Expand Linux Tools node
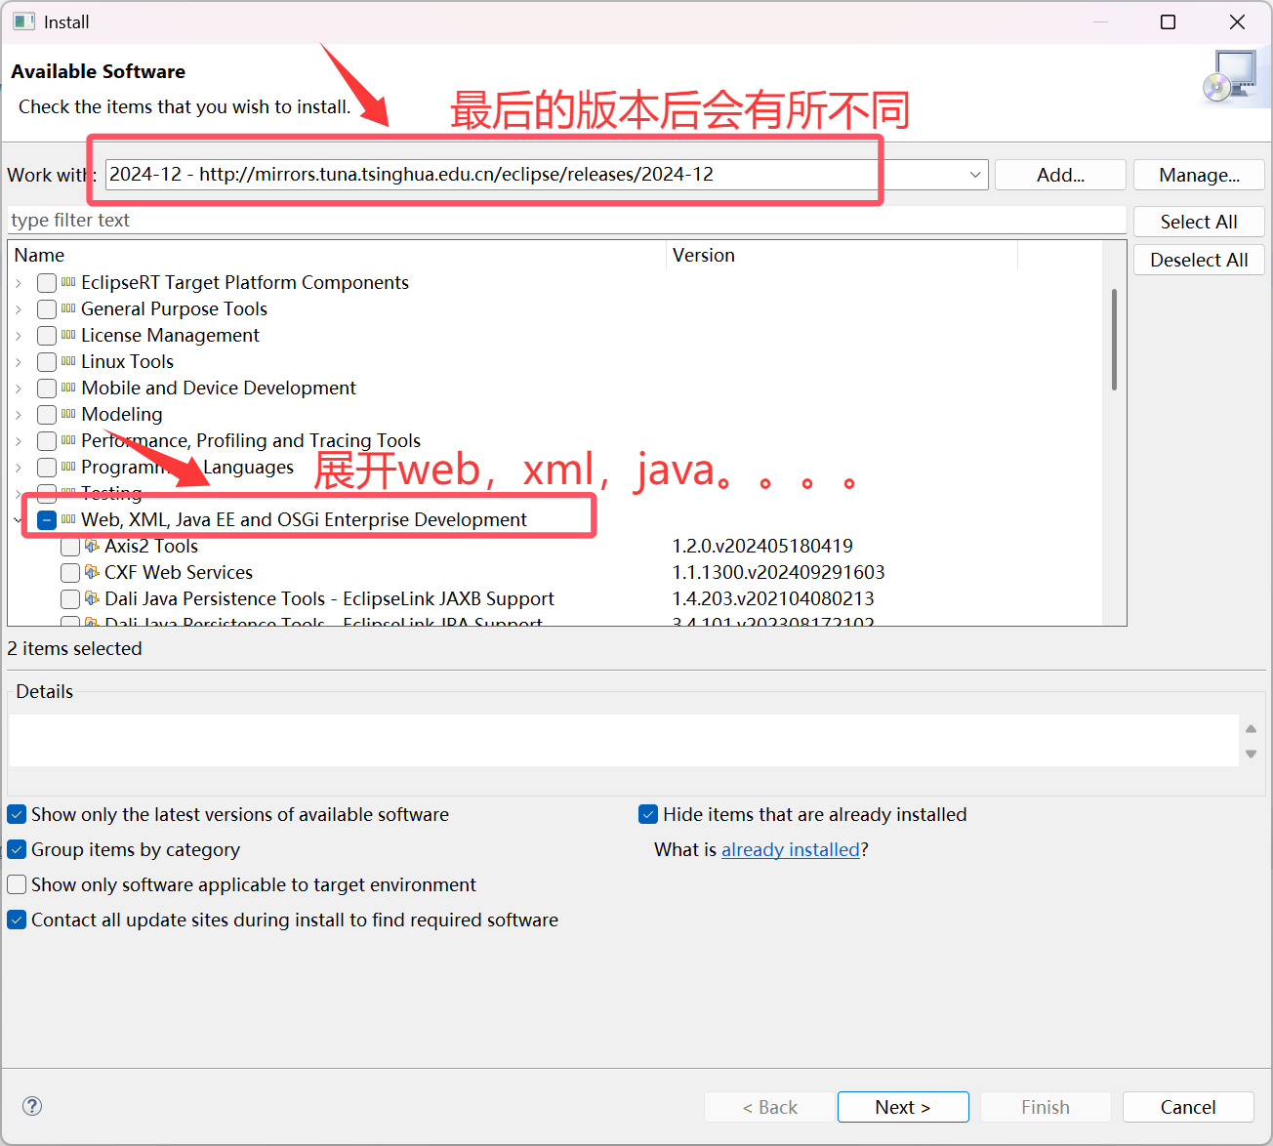This screenshot has width=1273, height=1146. [x=19, y=362]
